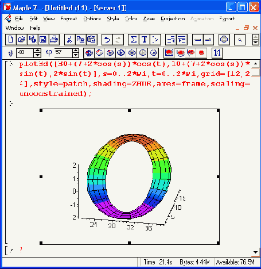Click the Maple leaf icon beside File

click(8, 18)
